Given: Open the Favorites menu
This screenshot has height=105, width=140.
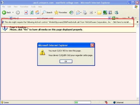Looking at the screenshot, I should (24, 7).
